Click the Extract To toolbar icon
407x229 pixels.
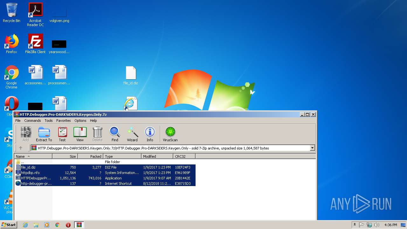(x=44, y=134)
